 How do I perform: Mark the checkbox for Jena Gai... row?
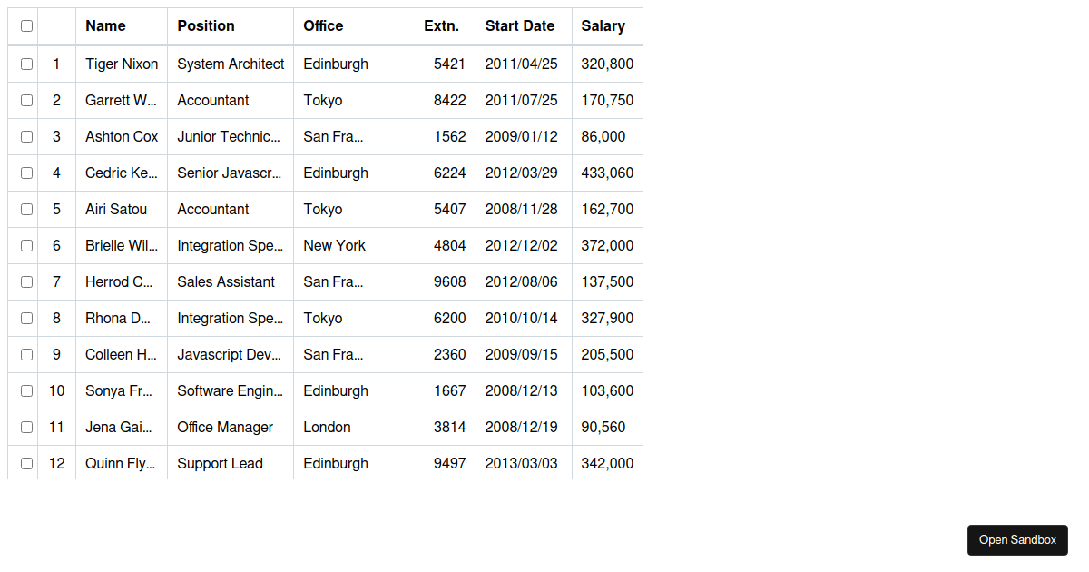[26, 427]
